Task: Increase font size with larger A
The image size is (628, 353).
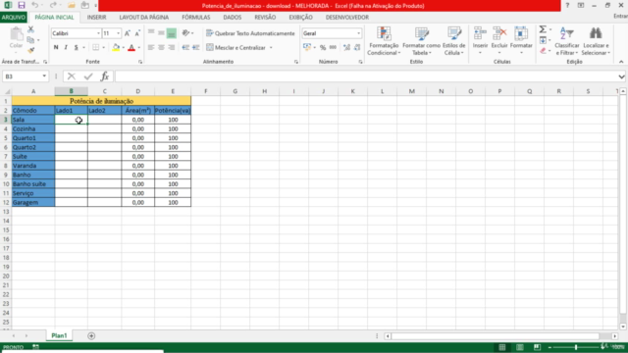Action: 128,33
